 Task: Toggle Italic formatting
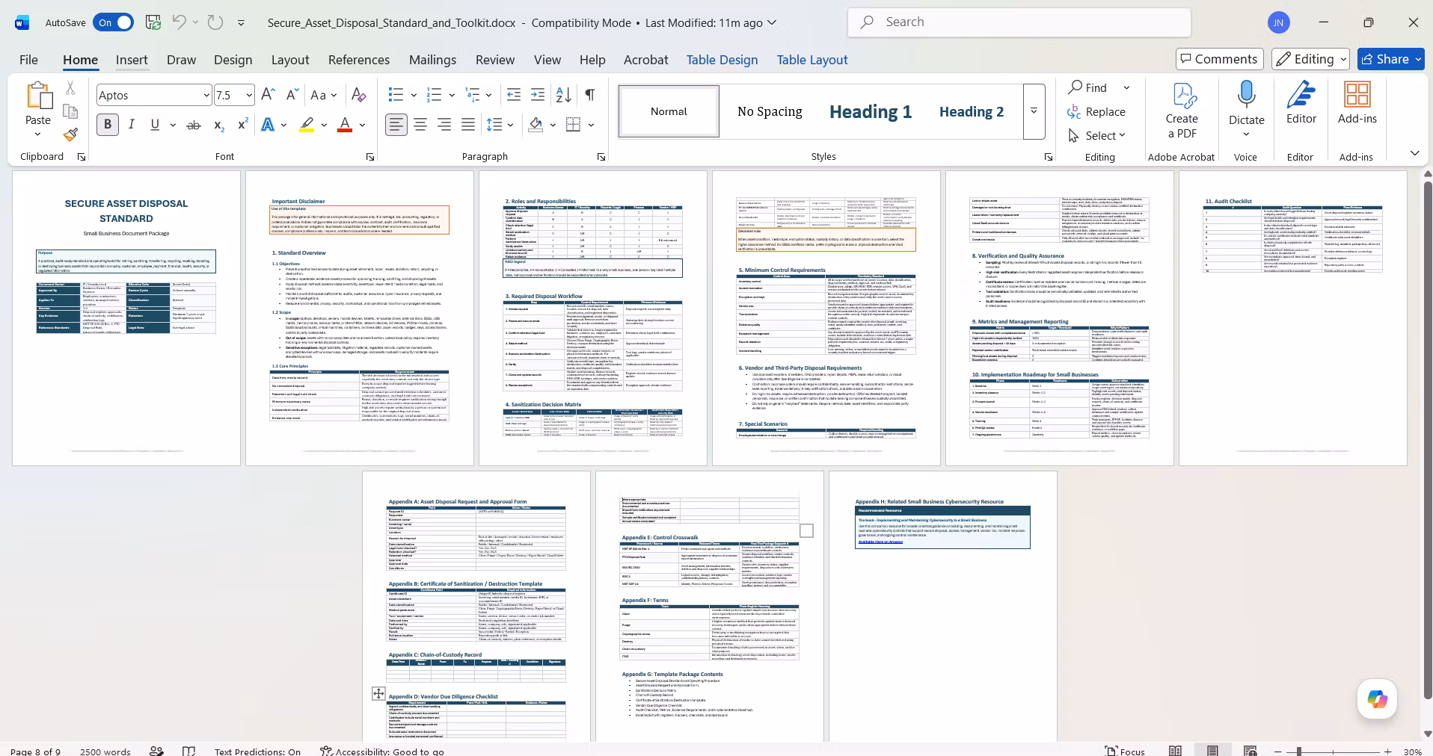click(132, 125)
